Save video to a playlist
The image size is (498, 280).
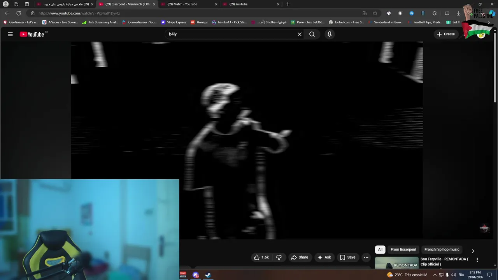pos(347,257)
